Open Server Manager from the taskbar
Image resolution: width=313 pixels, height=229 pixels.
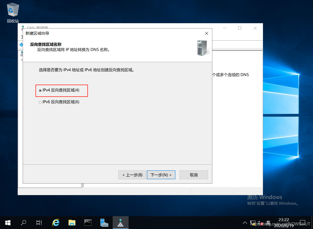[104, 222]
